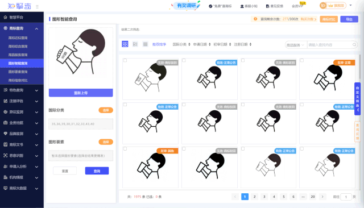
Task: Tick checkbox on second card of bottom row
Action: 184,149
